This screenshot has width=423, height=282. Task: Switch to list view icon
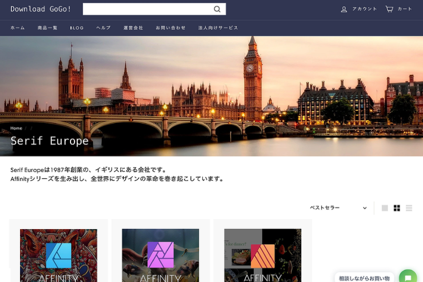(x=409, y=208)
